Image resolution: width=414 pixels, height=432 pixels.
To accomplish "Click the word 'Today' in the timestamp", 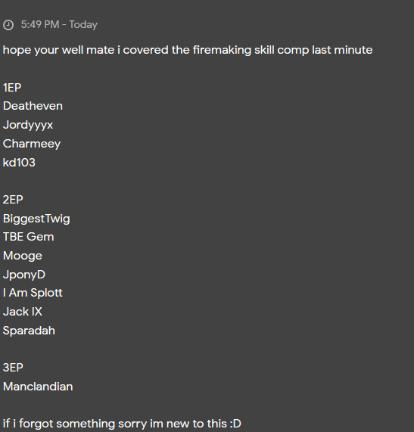I will coord(83,25).
